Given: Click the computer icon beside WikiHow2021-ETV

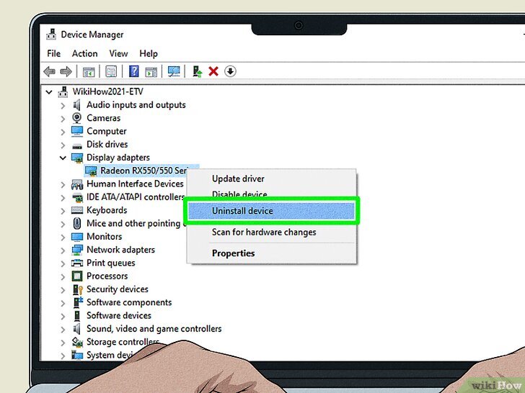Looking at the screenshot, I should [63, 91].
